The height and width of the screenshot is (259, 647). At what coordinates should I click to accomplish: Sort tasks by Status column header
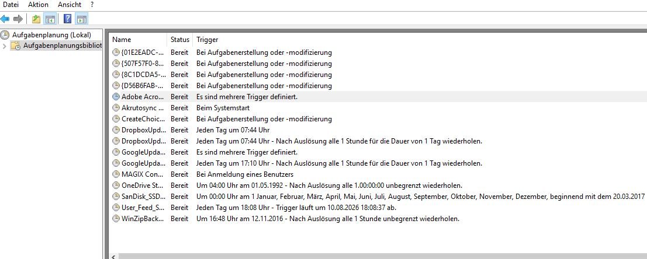click(x=181, y=40)
